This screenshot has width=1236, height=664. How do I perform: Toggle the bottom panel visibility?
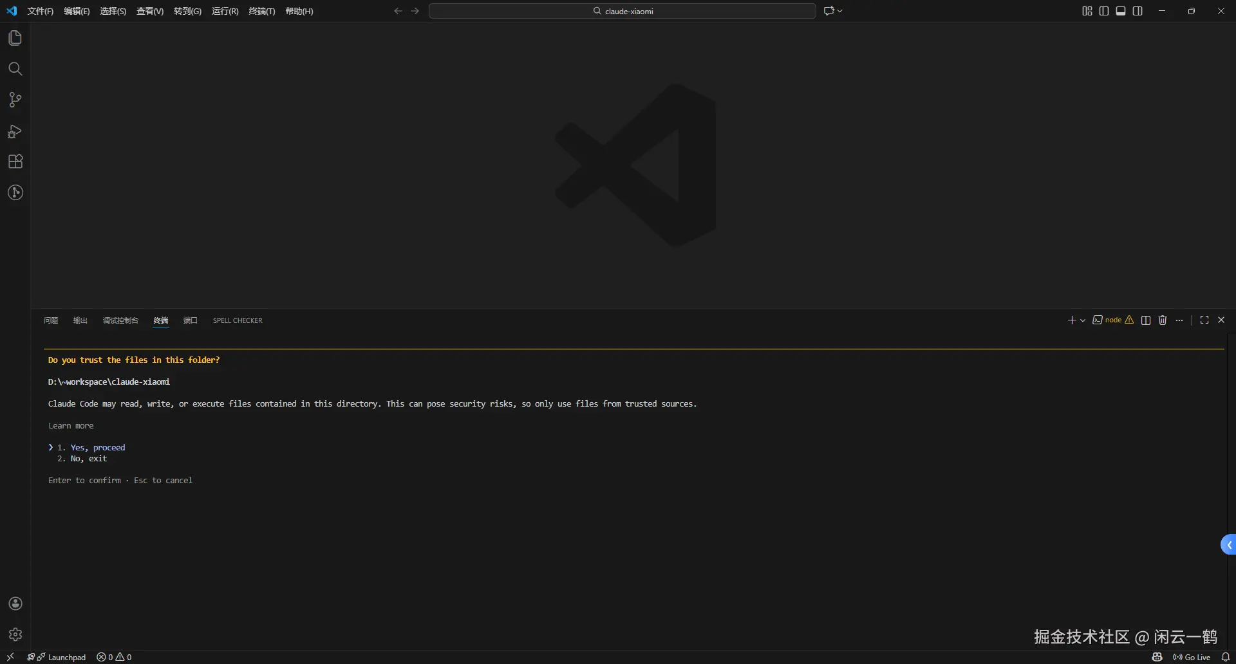1121,11
